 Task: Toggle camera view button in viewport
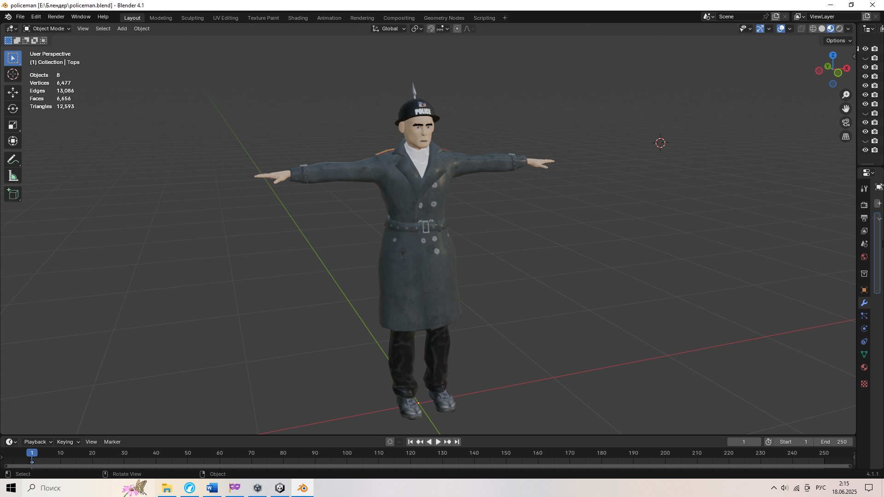pos(846,122)
